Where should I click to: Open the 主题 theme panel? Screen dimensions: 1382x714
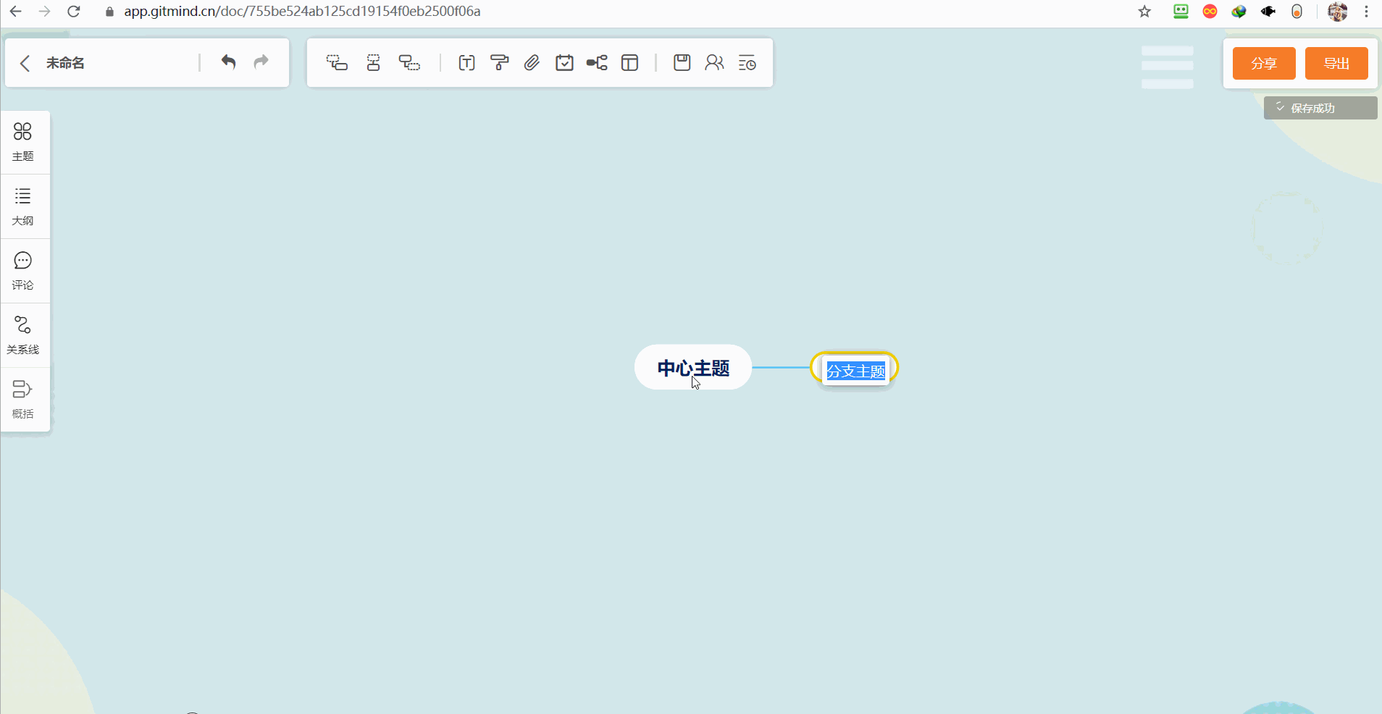click(23, 142)
